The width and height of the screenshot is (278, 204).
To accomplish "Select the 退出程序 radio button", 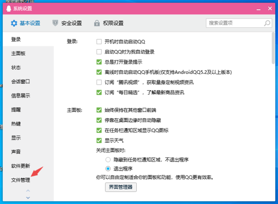I will tap(108, 168).
